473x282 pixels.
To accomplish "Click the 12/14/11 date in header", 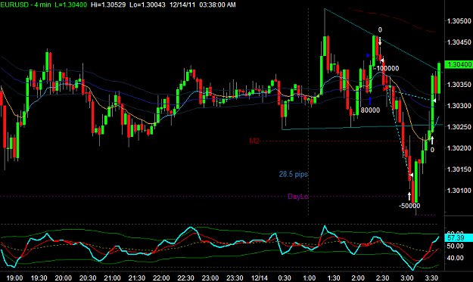I will click(182, 5).
